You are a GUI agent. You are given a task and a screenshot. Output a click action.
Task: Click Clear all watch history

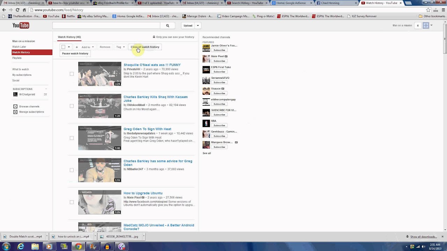(145, 47)
